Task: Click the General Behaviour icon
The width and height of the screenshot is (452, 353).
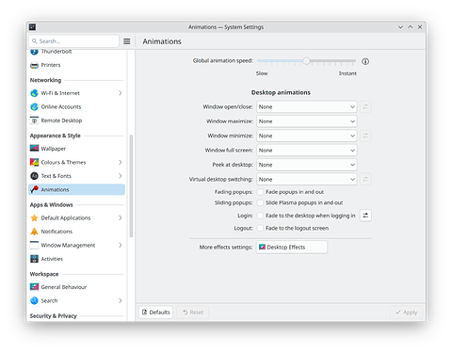Action: [x=34, y=287]
